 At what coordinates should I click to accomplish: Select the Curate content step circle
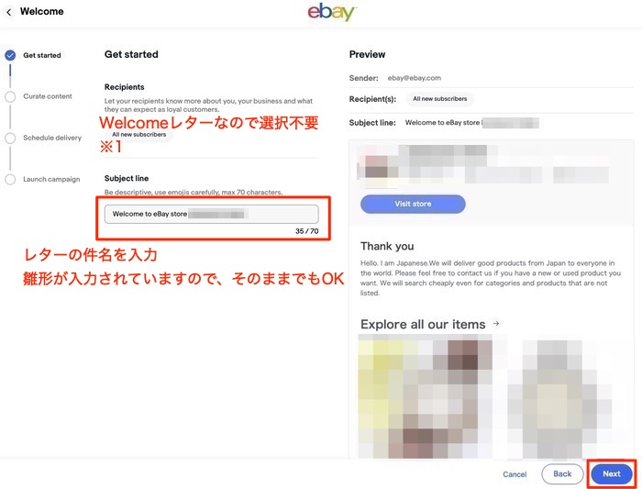click(x=10, y=96)
